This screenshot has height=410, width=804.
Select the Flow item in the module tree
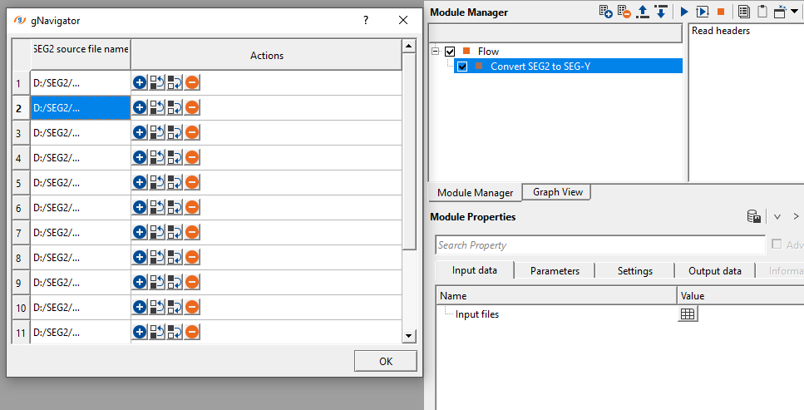pos(488,52)
